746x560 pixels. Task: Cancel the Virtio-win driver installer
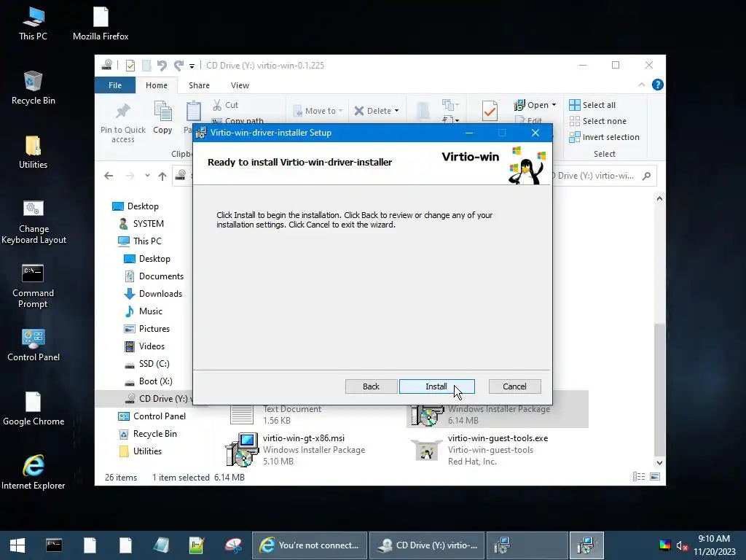coord(514,386)
